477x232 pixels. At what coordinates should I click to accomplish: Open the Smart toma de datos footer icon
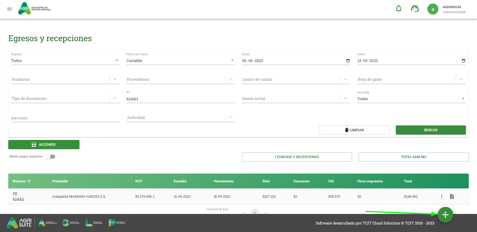tap(71, 223)
